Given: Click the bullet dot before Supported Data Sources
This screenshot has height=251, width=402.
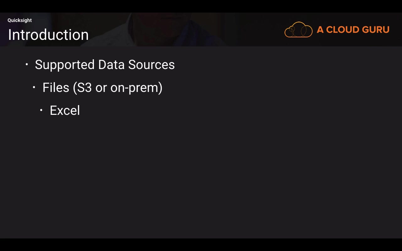Looking at the screenshot, I should (x=27, y=65).
